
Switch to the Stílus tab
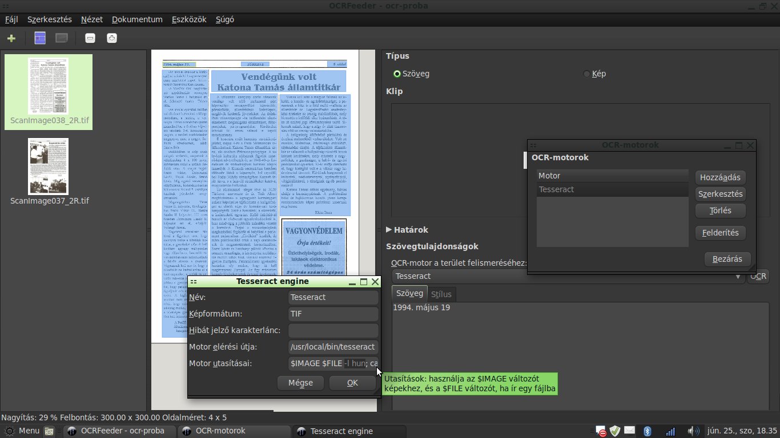pos(441,294)
